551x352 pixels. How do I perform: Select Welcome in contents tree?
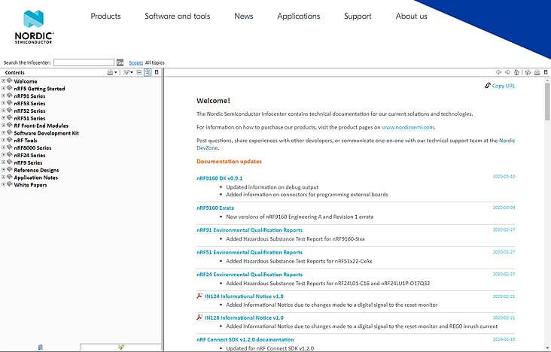click(x=26, y=81)
